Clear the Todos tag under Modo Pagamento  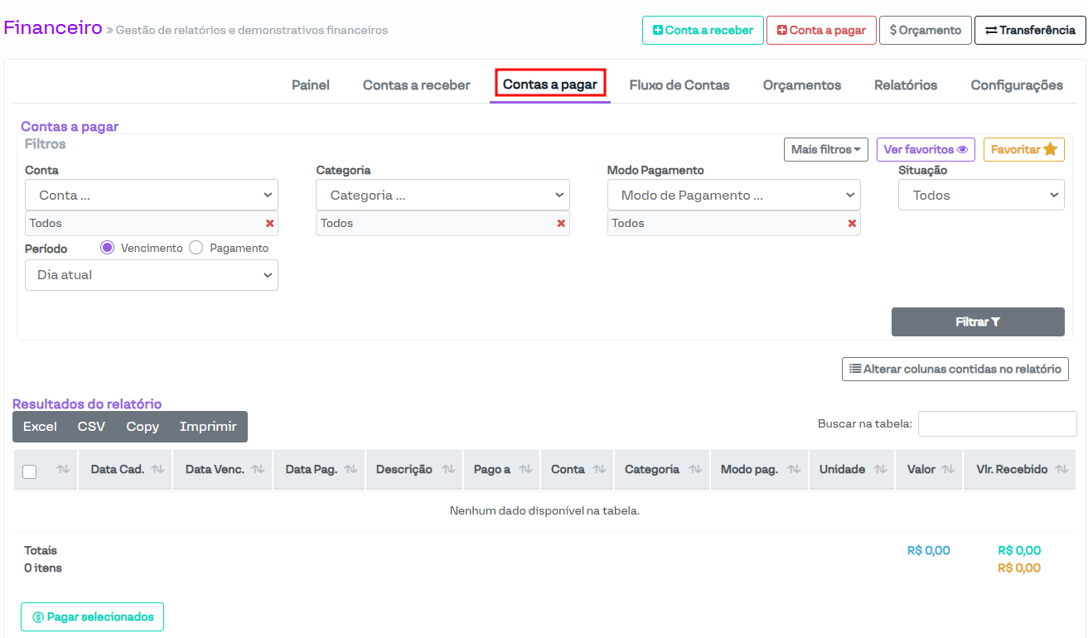point(852,224)
